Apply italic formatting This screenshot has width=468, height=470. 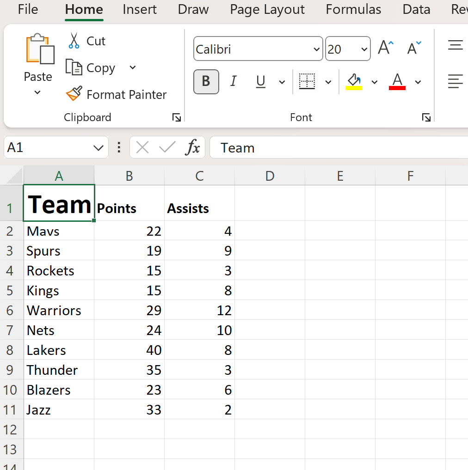[233, 81]
